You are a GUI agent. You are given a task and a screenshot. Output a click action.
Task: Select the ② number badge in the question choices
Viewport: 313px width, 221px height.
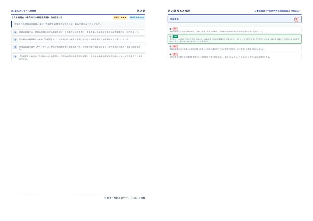click(15, 40)
